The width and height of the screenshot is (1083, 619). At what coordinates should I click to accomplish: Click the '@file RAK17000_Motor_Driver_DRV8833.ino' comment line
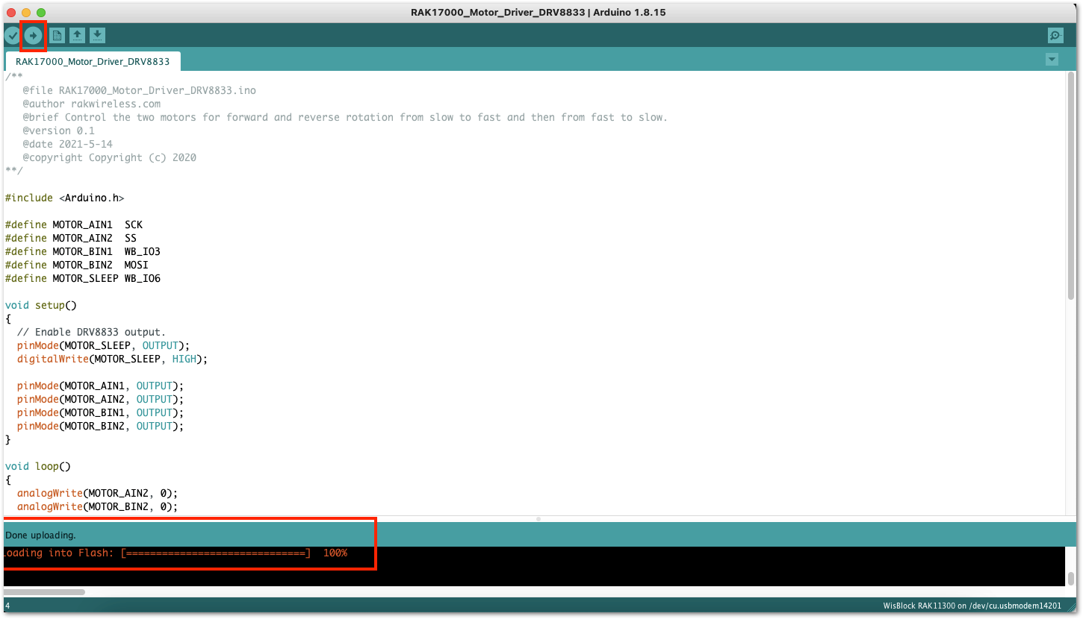pos(139,90)
